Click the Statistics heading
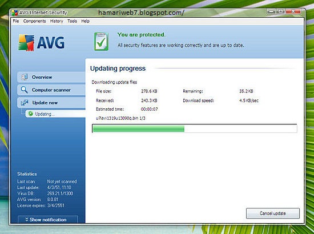314x234 pixels. pyautogui.click(x=27, y=174)
